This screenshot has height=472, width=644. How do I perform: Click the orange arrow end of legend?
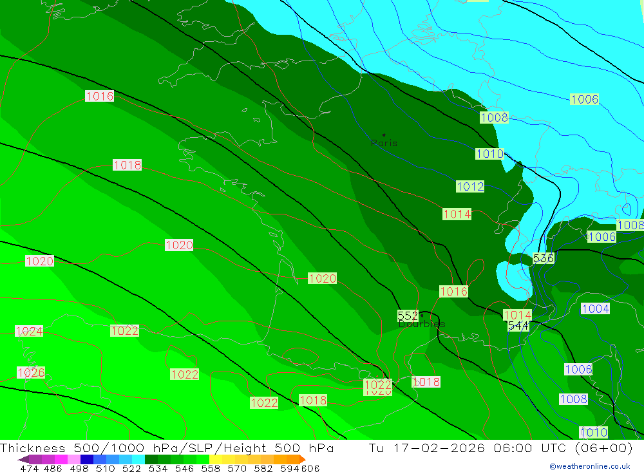(303, 459)
